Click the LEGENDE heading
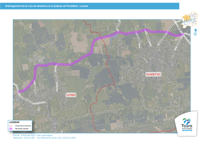This screenshot has height=144, width=204. click(x=14, y=122)
